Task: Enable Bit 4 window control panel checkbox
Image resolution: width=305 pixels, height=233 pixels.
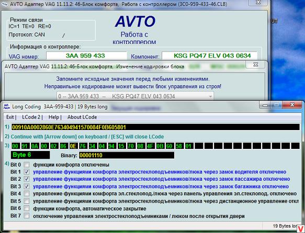Action: pos(27,194)
